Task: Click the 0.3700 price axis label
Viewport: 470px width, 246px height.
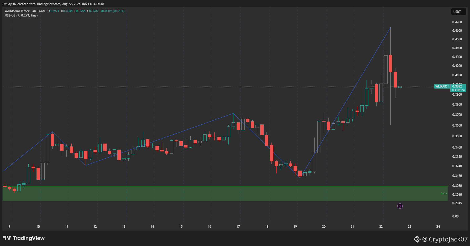Action: pos(457,115)
